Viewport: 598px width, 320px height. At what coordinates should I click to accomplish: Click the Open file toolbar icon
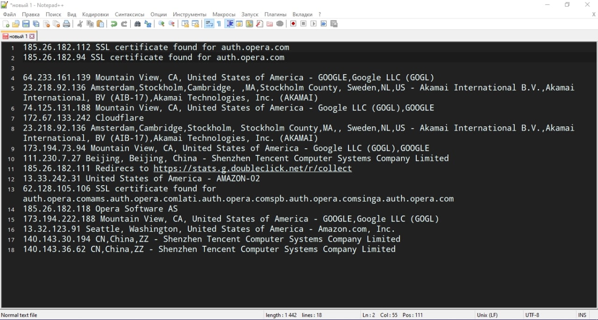pos(16,24)
